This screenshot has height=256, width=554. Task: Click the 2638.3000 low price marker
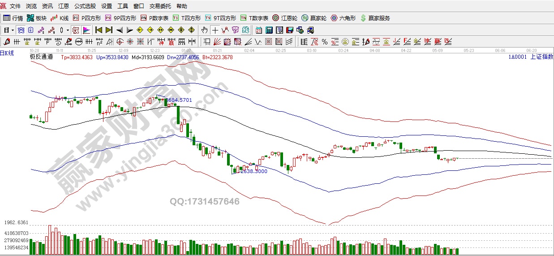[x=254, y=171]
